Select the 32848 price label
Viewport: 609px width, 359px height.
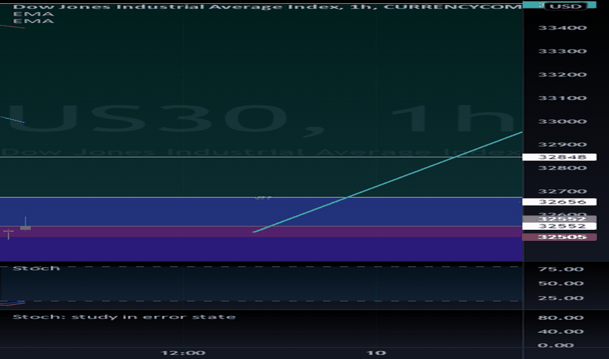559,157
